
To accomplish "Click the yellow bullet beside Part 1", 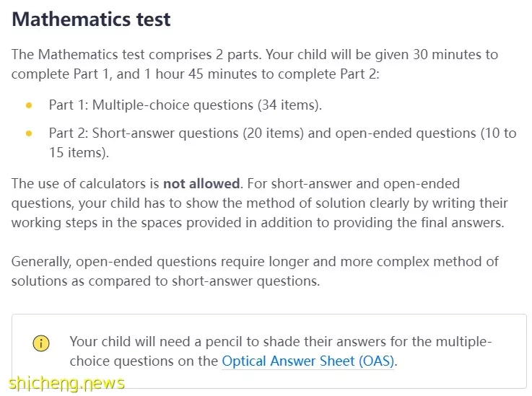I will click(x=29, y=105).
